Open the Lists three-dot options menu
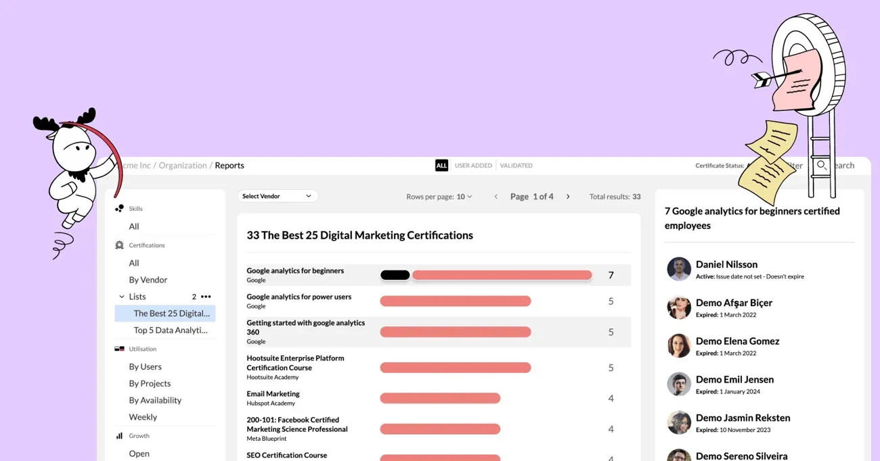Viewport: 880px width, 461px height. (206, 297)
